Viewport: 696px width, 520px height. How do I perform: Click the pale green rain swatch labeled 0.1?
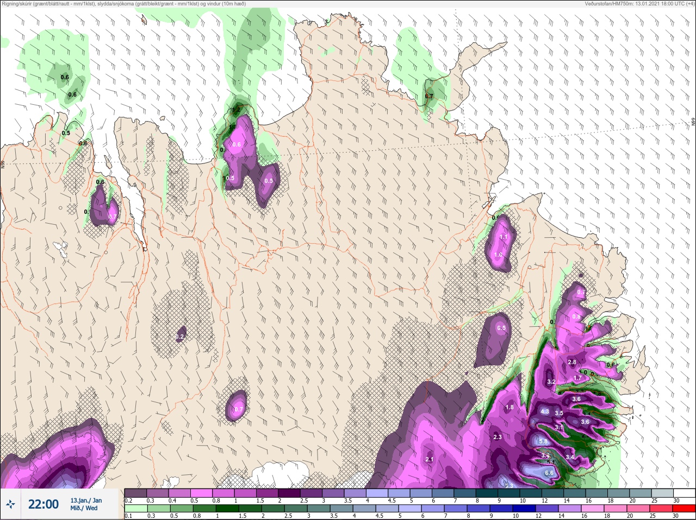click(x=135, y=509)
